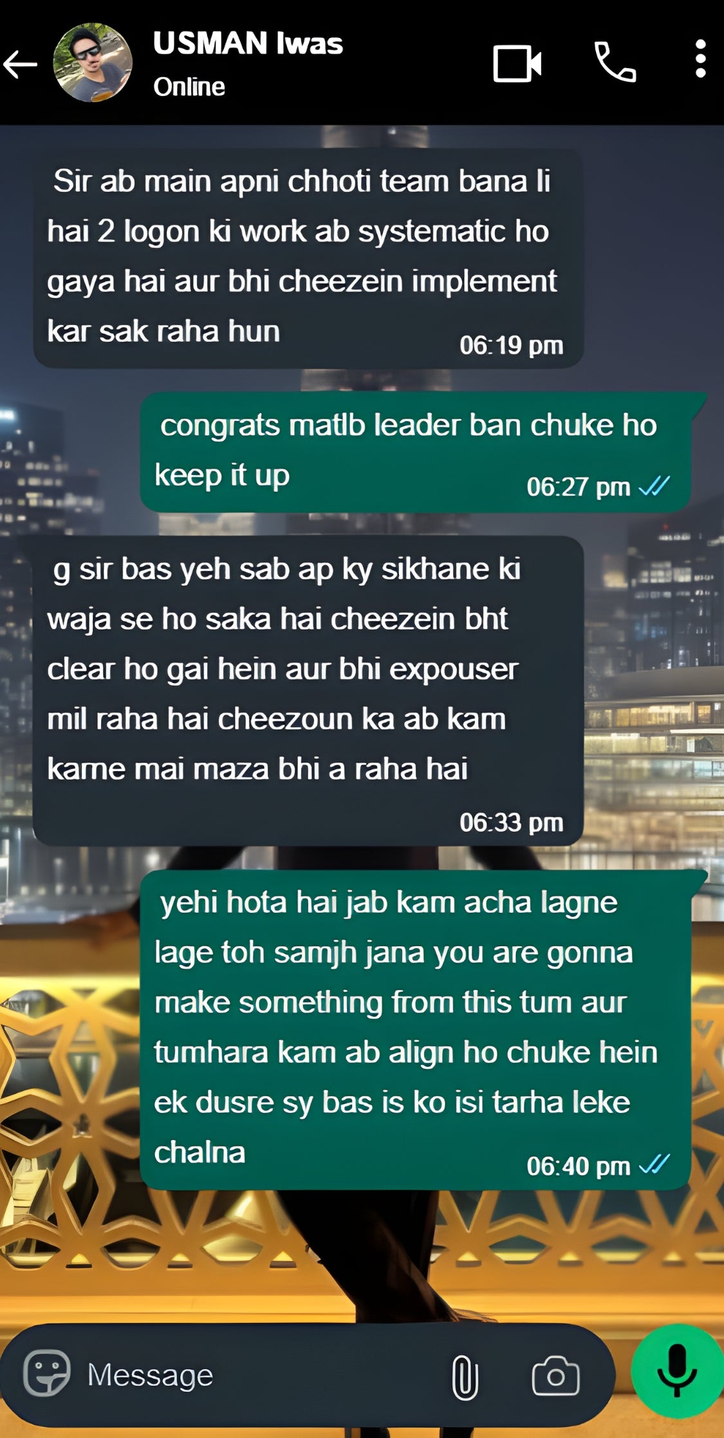The height and width of the screenshot is (1438, 724).
Task: Tap the blue read ticks at 06:27 pm
Action: pyautogui.click(x=654, y=487)
